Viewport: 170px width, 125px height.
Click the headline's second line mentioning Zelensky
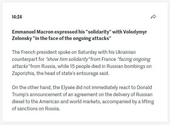(61, 38)
